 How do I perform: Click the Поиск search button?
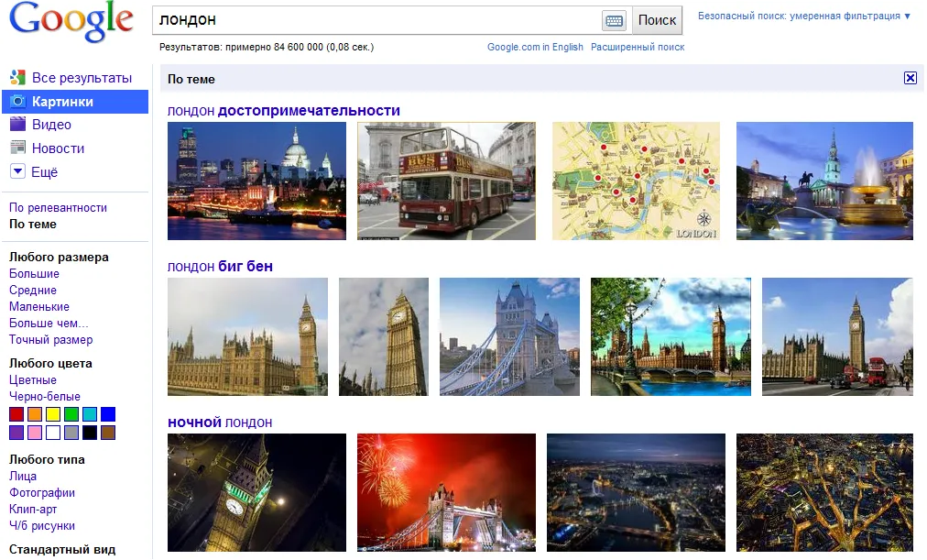[657, 21]
